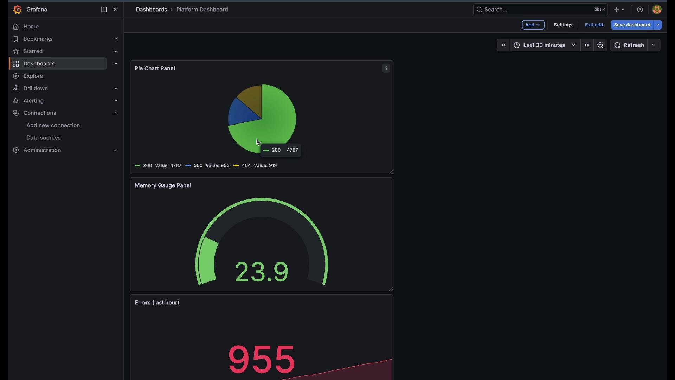Viewport: 675px width, 380px height.
Task: Focus the Search field
Action: (540, 9)
